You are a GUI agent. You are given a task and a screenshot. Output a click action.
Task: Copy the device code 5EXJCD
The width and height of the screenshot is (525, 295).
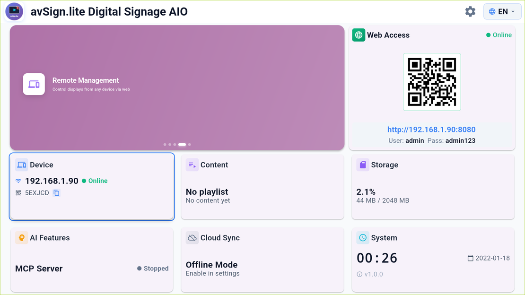[x=56, y=192]
